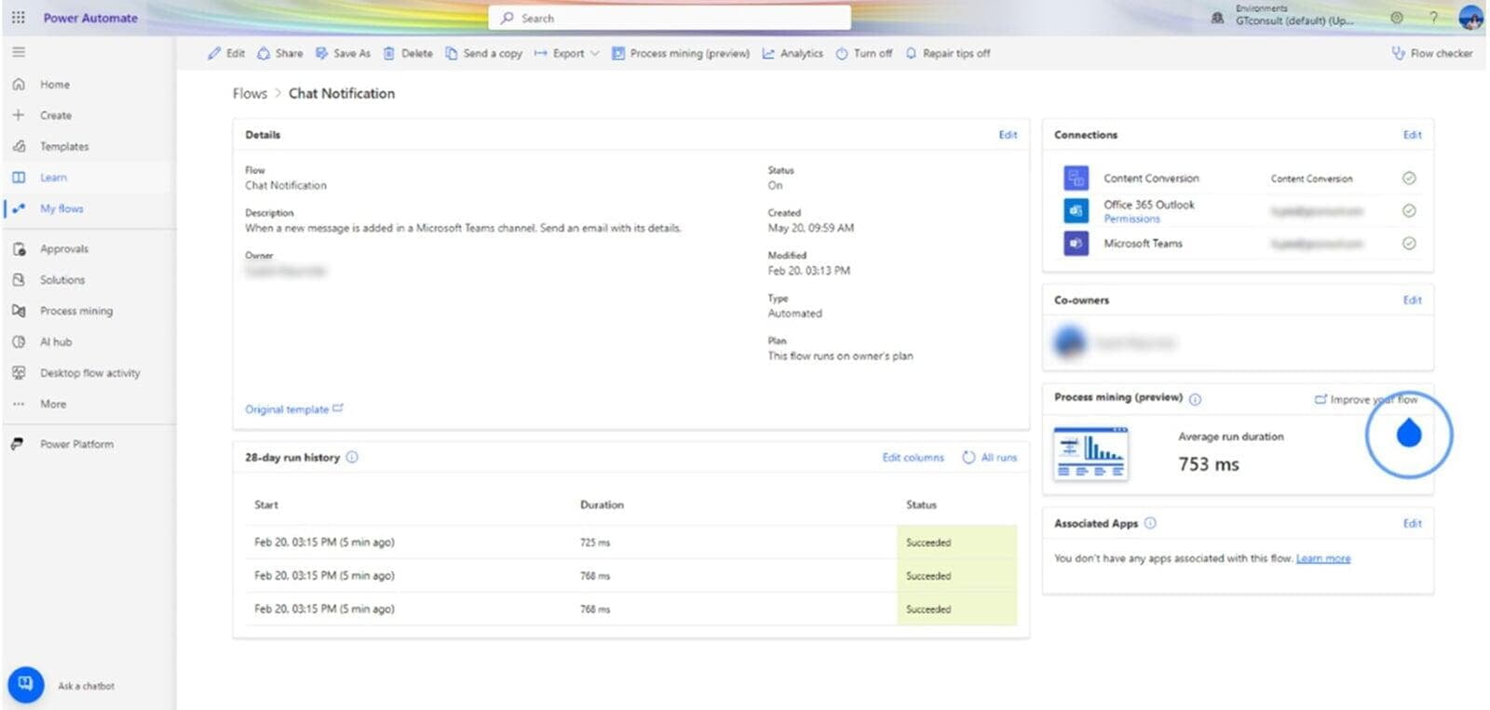
Task: Open Office 365 Outlook Permissions link
Action: (x=1131, y=219)
